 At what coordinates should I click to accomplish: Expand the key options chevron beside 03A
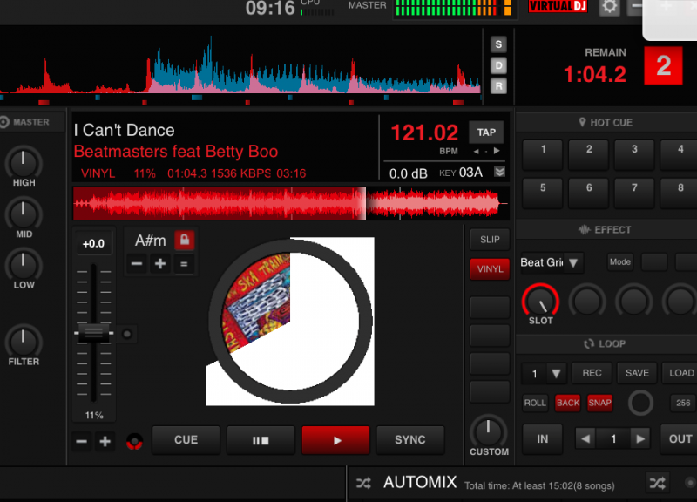click(x=499, y=173)
